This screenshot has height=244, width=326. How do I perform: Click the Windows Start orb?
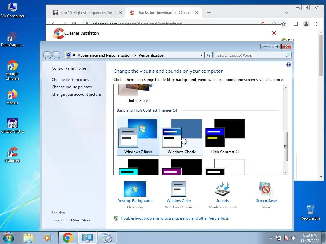8,238
